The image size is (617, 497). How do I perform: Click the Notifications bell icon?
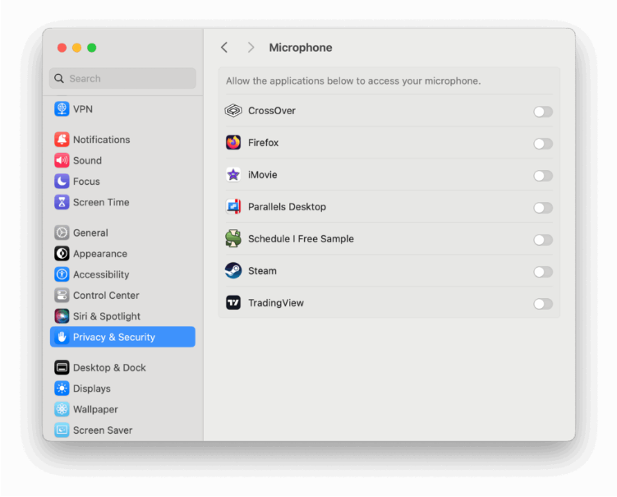point(62,140)
